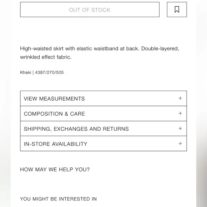207x207 pixels.
Task: Click the wrinkled effect fabric description line
Action: coord(46,57)
